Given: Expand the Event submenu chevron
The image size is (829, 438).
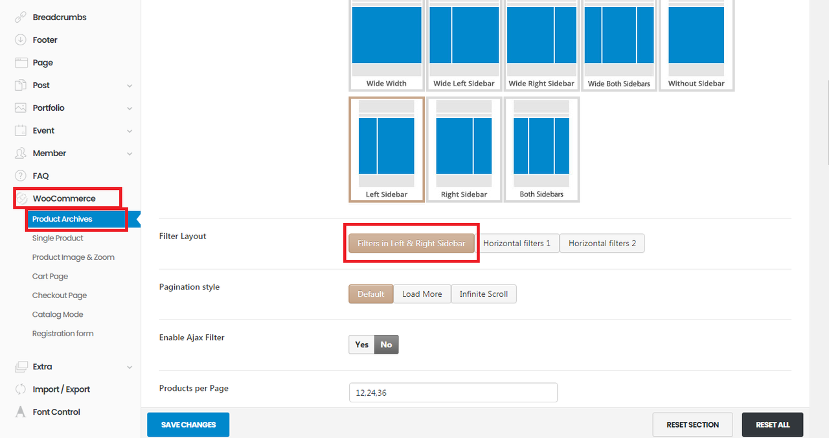Looking at the screenshot, I should tap(130, 131).
